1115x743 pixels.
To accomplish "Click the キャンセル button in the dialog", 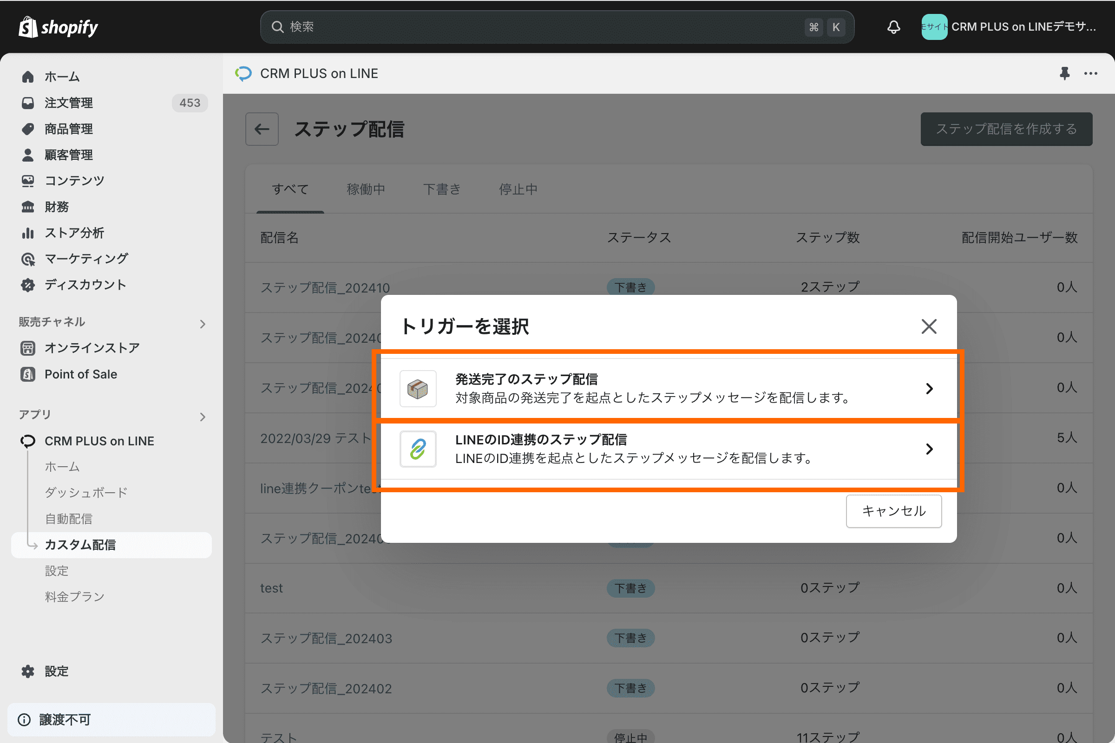I will (x=893, y=511).
